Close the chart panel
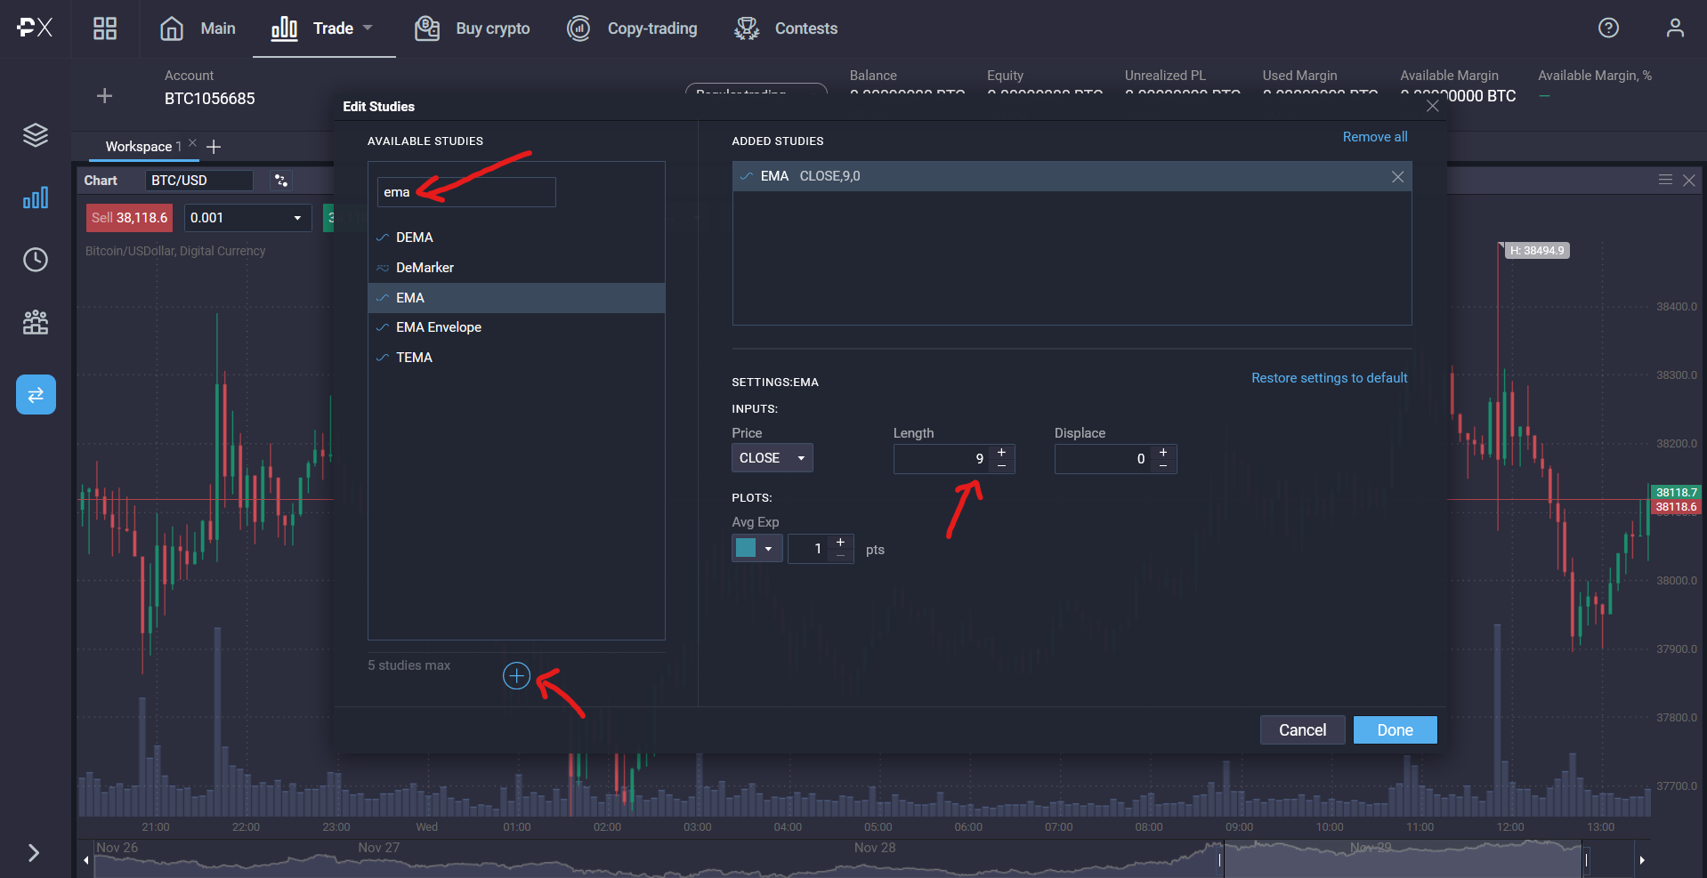1707x878 pixels. coord(1688,180)
